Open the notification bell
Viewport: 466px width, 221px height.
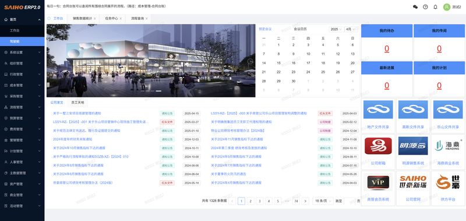[x=435, y=7]
